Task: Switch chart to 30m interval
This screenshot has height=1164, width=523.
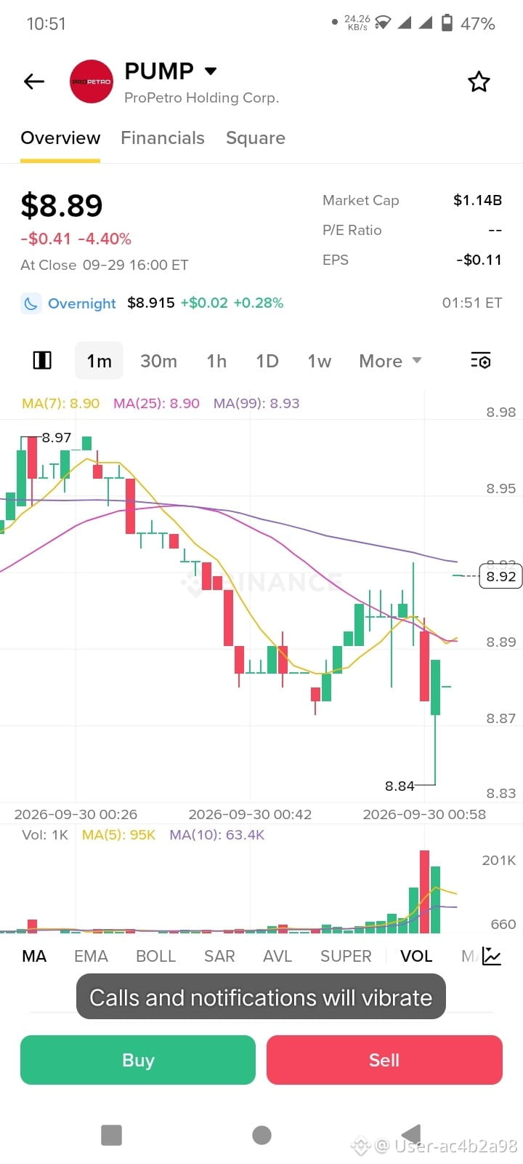Action: tap(158, 361)
